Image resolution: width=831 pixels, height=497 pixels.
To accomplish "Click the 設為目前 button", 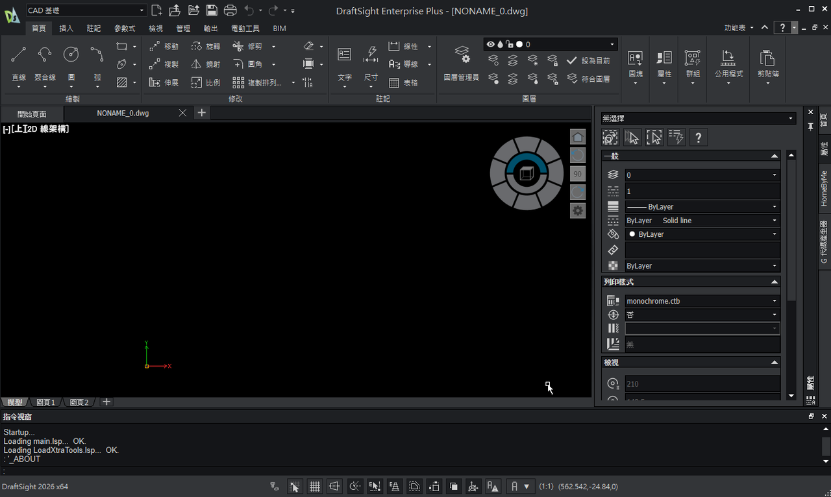I will pyautogui.click(x=588, y=60).
